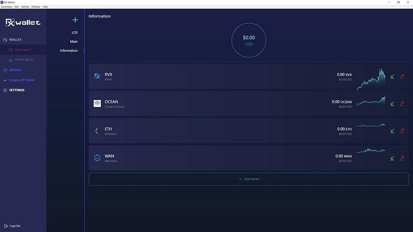Click the Wanchain subtitle text
Screen dimensions: 413x232
[111, 161]
